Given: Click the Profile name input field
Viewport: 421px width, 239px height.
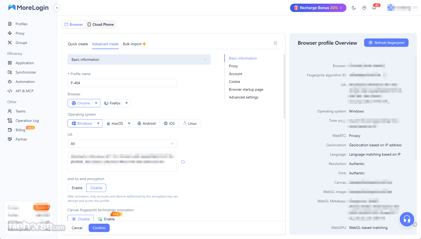Looking at the screenshot, I should click(x=122, y=83).
